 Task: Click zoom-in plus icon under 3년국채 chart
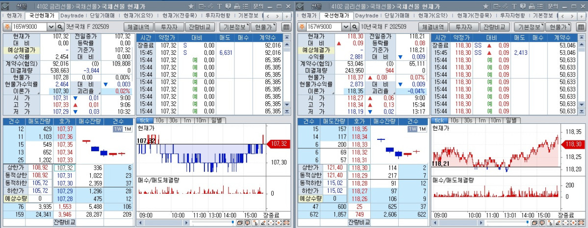point(279,223)
